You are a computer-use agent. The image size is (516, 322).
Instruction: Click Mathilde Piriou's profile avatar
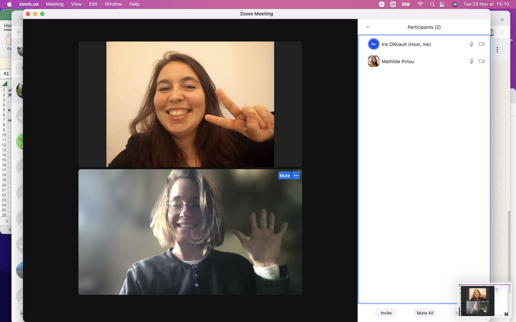[373, 61]
